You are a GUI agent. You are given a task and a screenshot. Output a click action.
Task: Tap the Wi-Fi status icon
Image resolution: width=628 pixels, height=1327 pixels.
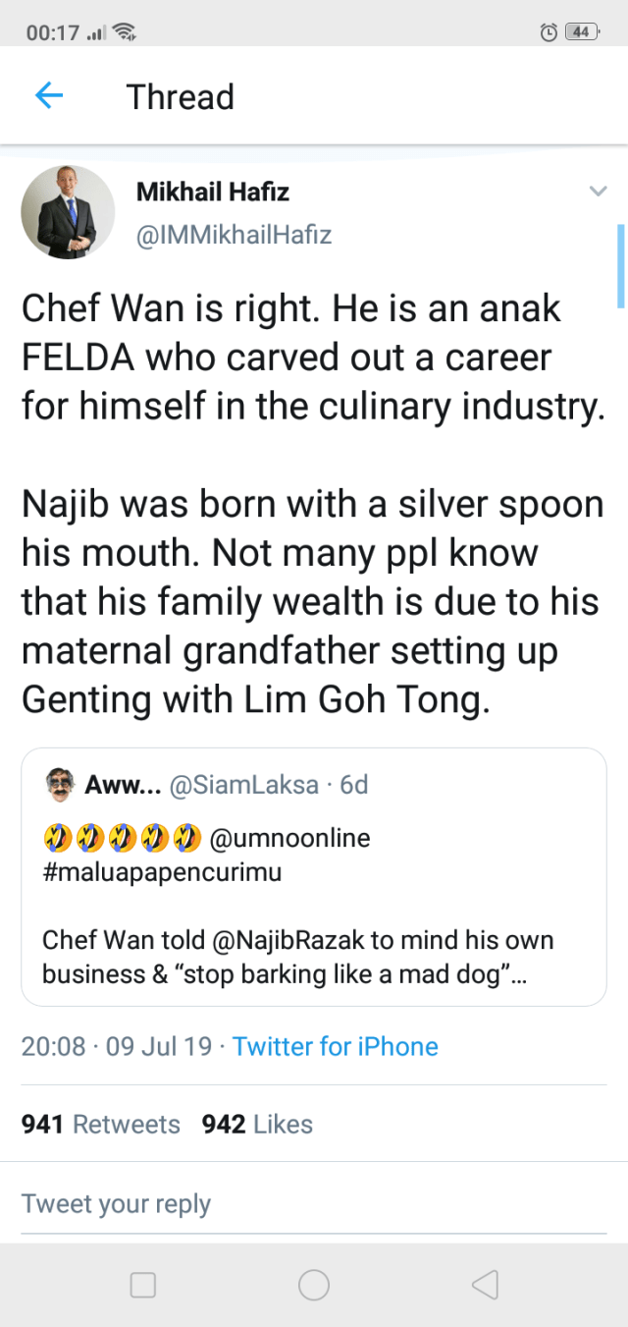[x=125, y=32]
